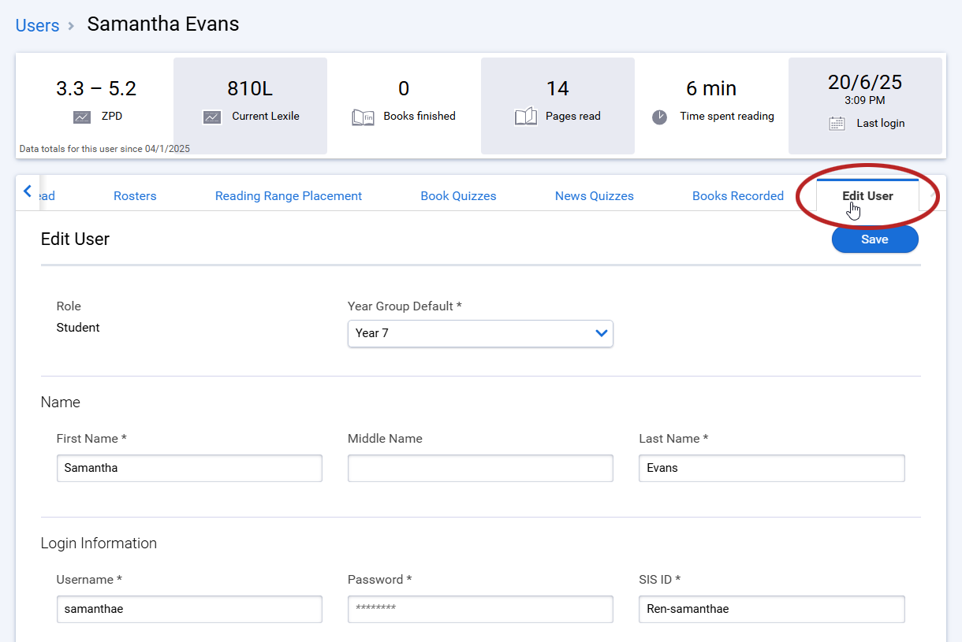Click the 20/6/25 last login date
This screenshot has height=642, width=962.
pos(865,82)
